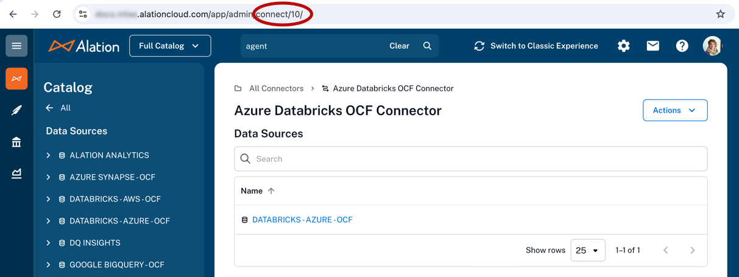Open the feather compose sidebar icon
739x277 pixels.
coord(16,110)
